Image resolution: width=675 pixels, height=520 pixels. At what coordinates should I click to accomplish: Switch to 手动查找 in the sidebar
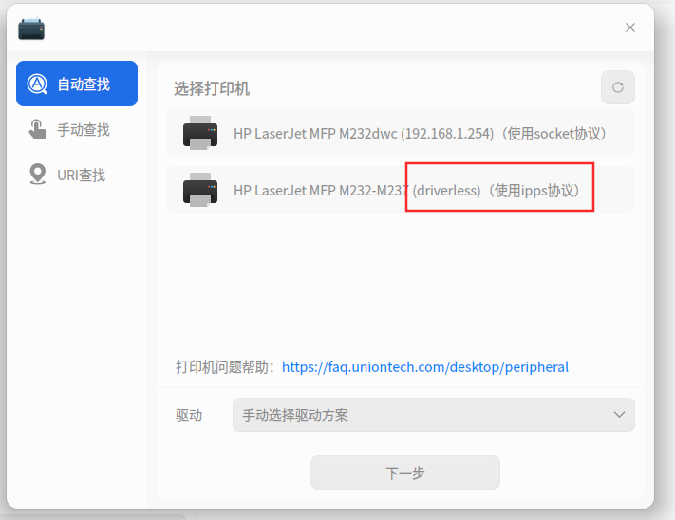point(77,129)
